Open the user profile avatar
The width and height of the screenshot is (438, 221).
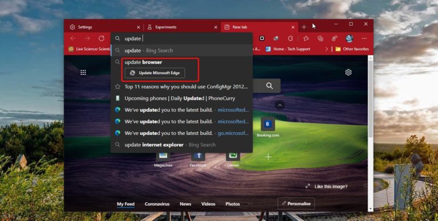pos(350,38)
